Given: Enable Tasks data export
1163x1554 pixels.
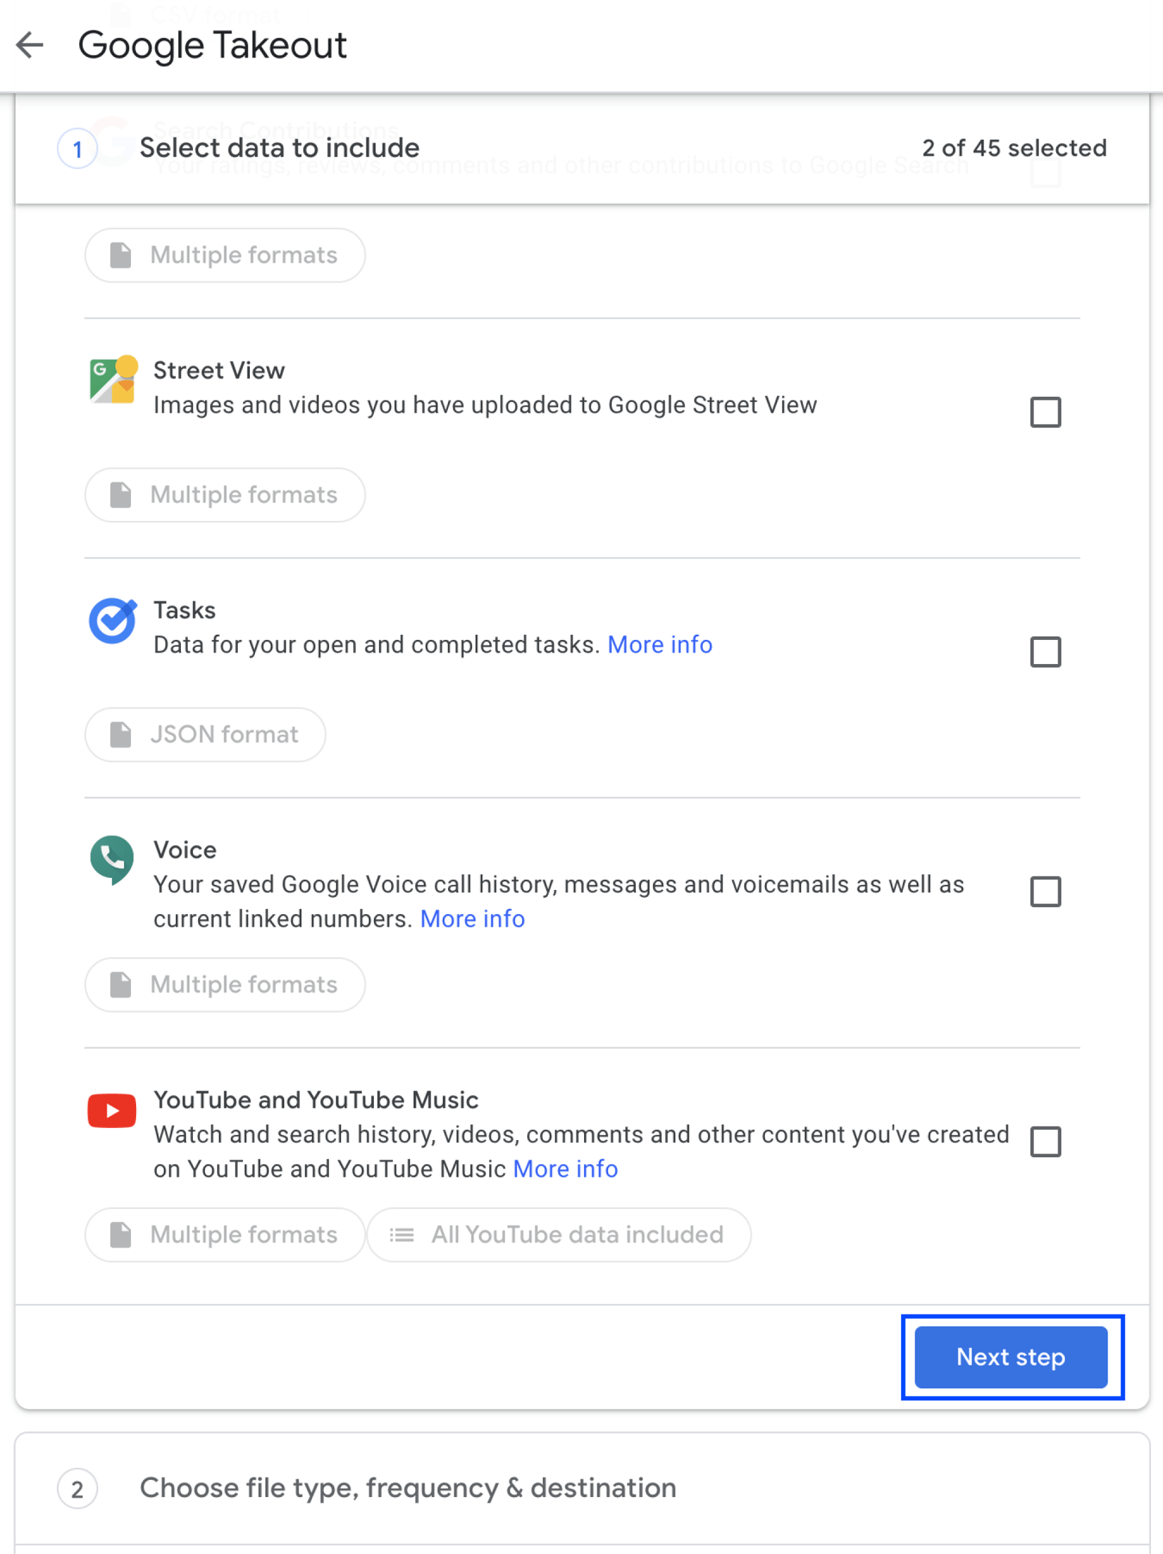Looking at the screenshot, I should (1046, 652).
